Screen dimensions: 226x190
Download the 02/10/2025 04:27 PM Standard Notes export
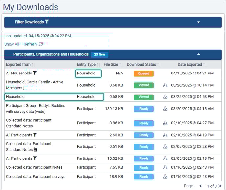(x=165, y=123)
